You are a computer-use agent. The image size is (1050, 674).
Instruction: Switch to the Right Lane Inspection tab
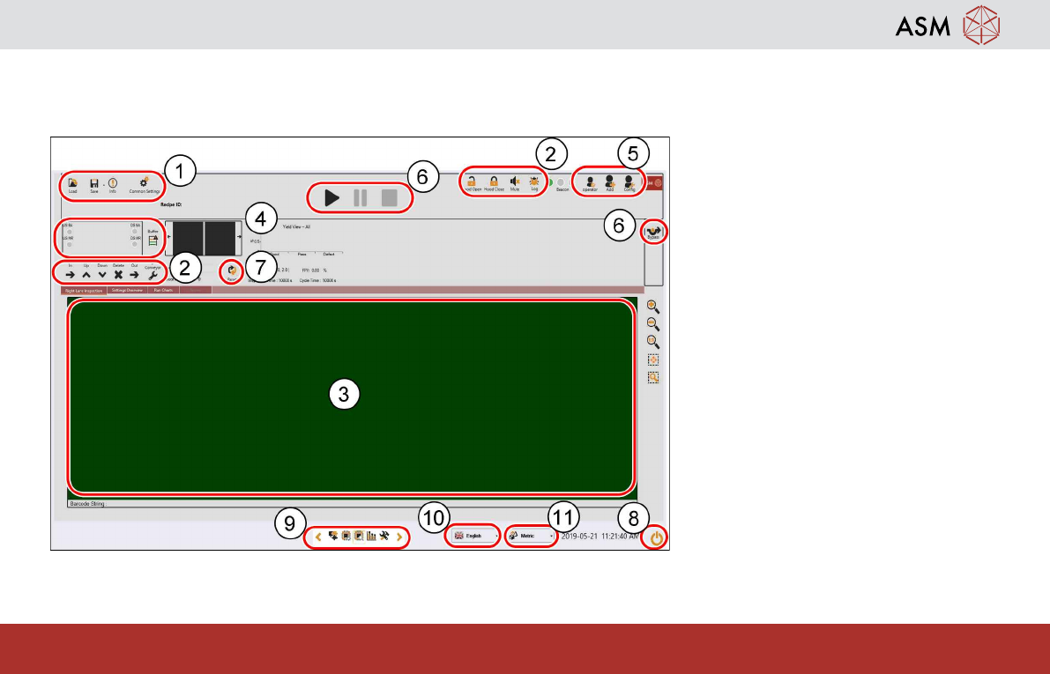[x=84, y=291]
